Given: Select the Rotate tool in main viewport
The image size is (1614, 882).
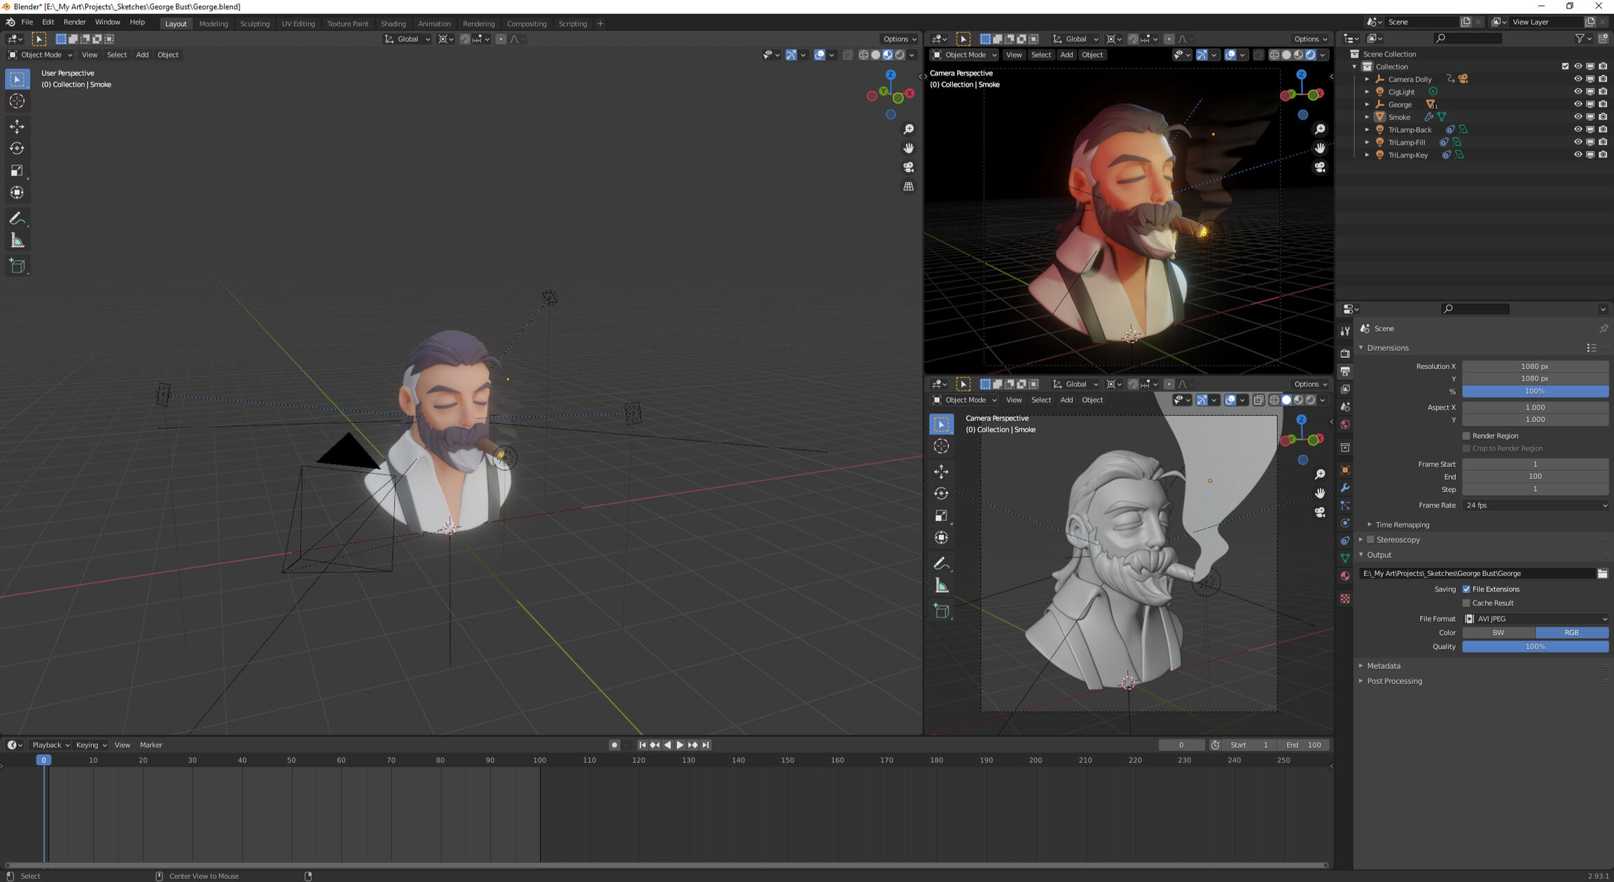Looking at the screenshot, I should tap(17, 148).
